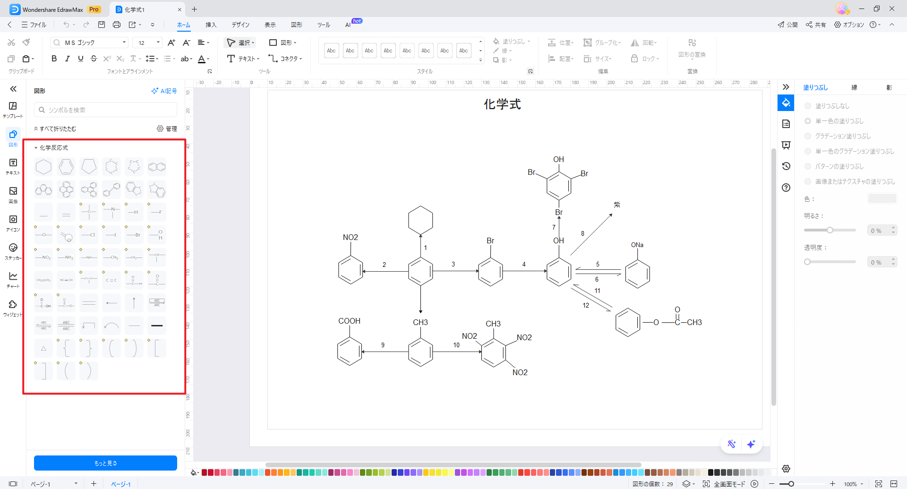Select single color gradient fill option

[x=808, y=151]
